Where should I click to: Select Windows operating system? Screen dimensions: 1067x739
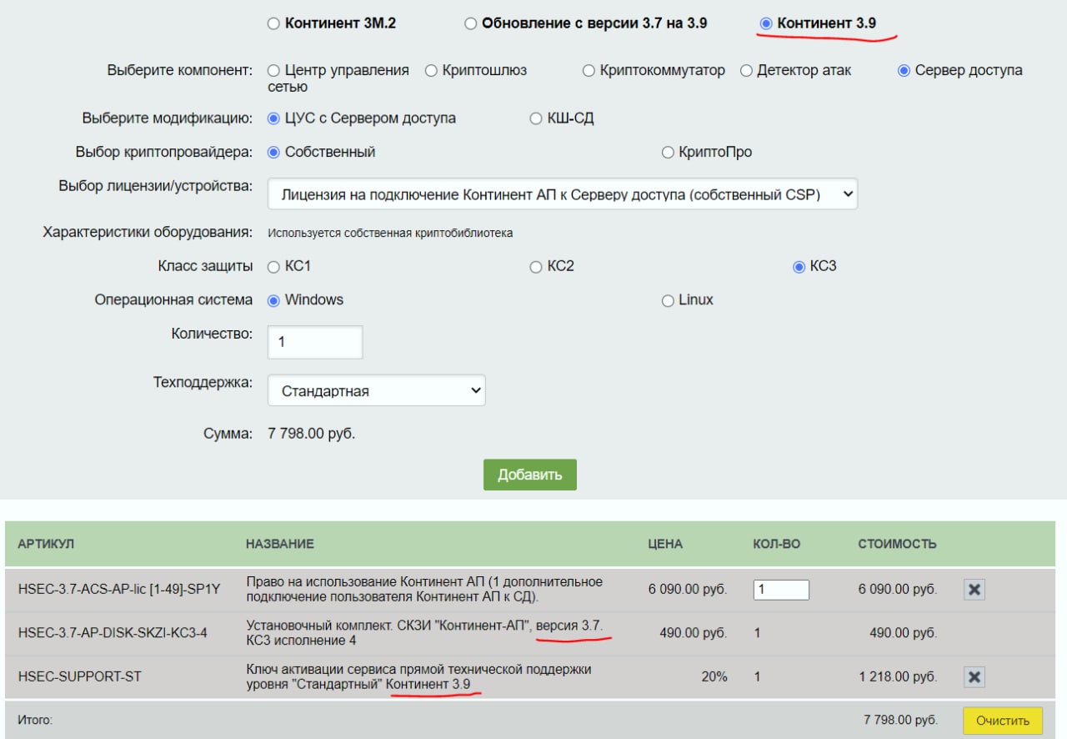coord(273,300)
